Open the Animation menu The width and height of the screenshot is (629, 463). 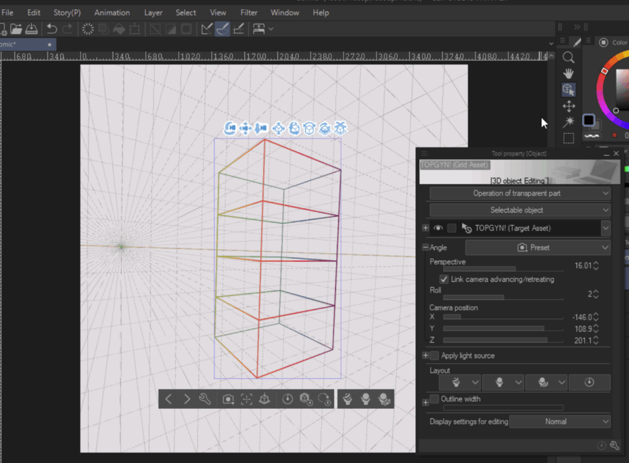click(112, 12)
